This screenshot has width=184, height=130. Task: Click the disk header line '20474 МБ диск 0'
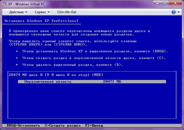tap(56, 75)
